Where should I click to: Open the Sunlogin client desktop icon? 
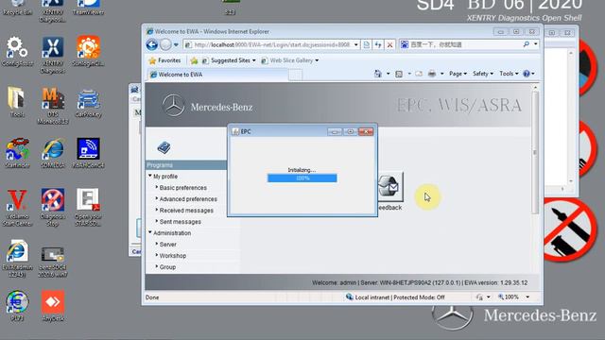pos(88,52)
